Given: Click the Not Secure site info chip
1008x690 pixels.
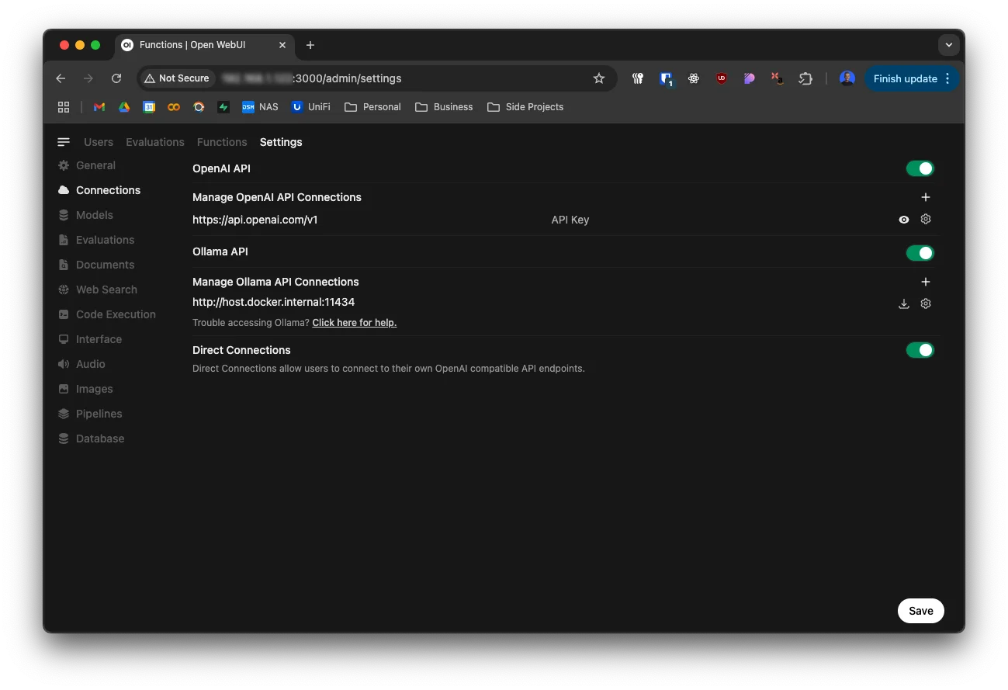Looking at the screenshot, I should (177, 78).
